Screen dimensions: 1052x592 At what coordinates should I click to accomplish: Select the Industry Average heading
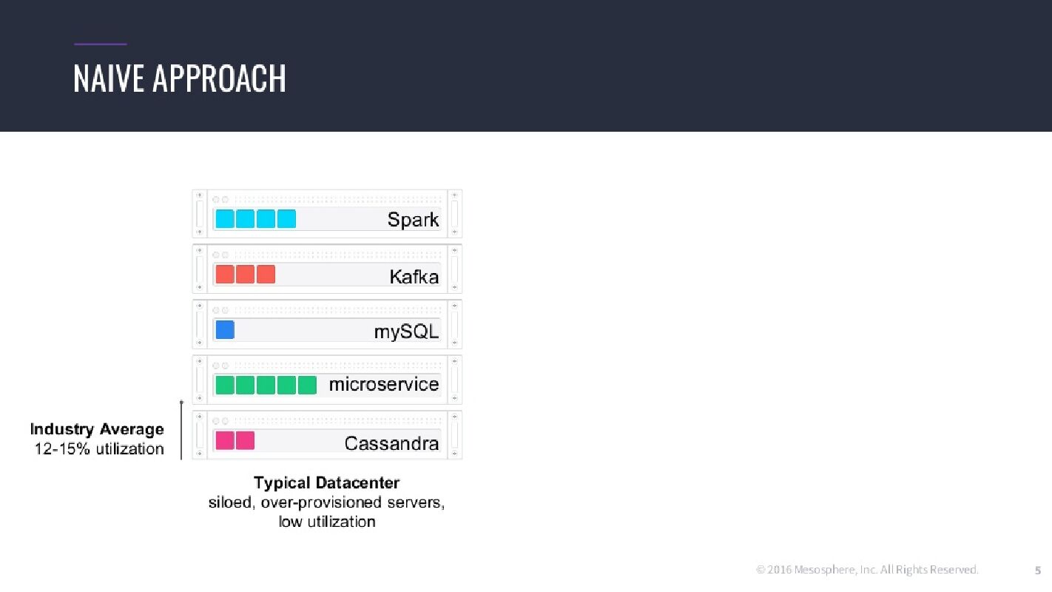point(97,429)
